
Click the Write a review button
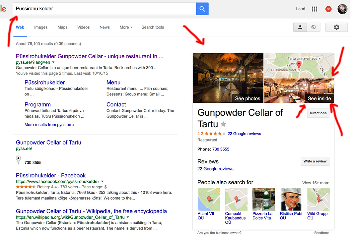(315, 161)
